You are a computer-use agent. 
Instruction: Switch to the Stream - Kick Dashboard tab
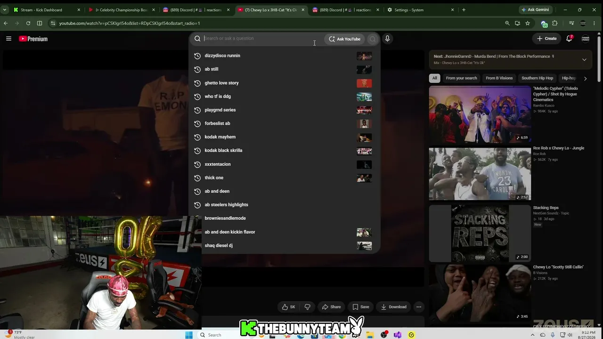(x=47, y=9)
